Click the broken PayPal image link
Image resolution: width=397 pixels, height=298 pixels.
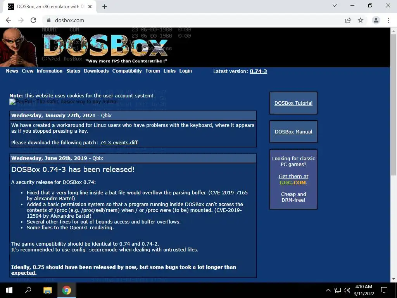(63, 102)
